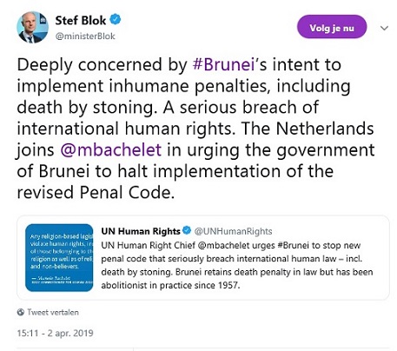Open the quoted tweet body text
The image size is (397, 351).
(237, 265)
